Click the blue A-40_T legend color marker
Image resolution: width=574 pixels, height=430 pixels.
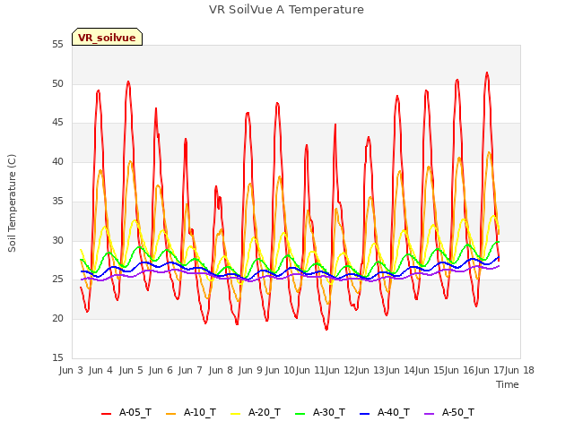click(x=364, y=414)
